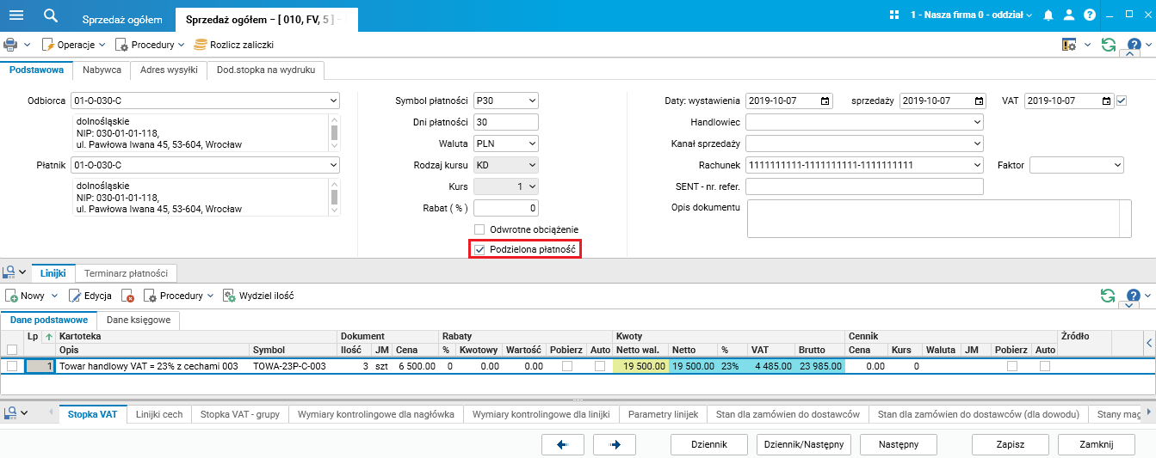Image resolution: width=1156 pixels, height=458 pixels.
Task: Click the search magnifier icon
Action: [x=51, y=15]
